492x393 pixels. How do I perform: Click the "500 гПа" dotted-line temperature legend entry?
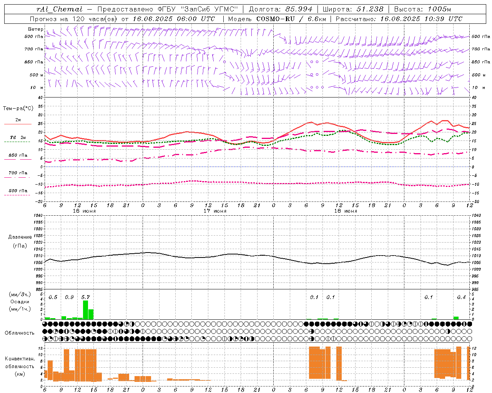tap(18, 191)
